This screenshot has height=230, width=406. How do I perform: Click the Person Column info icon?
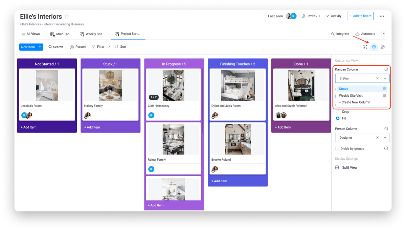click(x=386, y=129)
